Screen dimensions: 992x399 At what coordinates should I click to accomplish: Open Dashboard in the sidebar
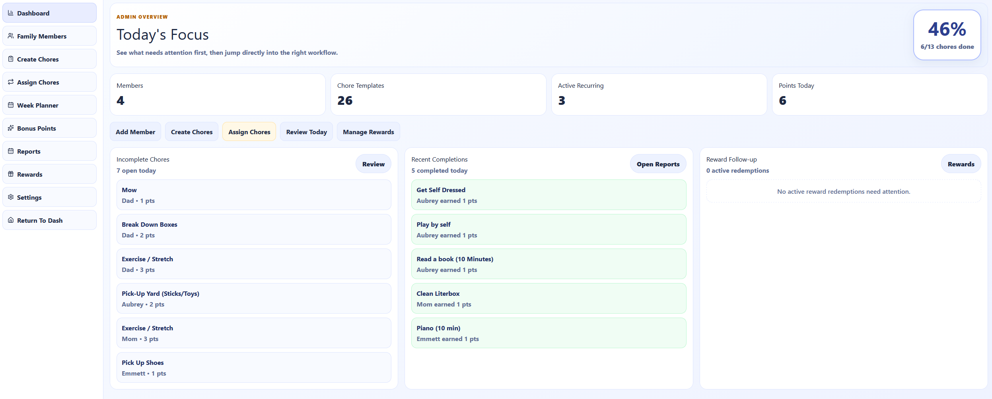pos(49,13)
